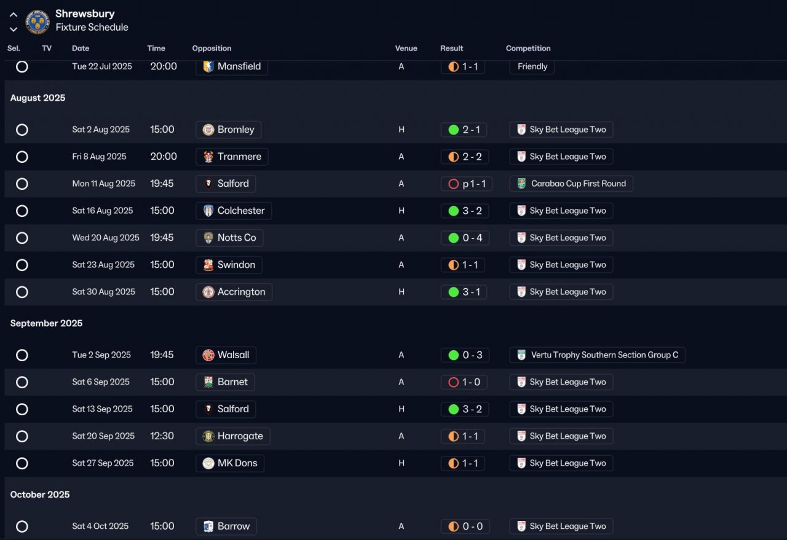Click the Vertu Trophy competition icon
Screen dimensions: 787x540
521,355
